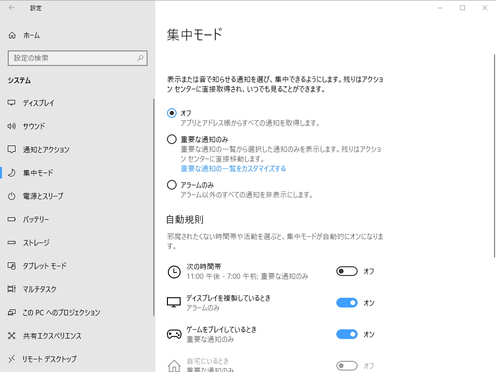The image size is (496, 372).
Task: Enable 重要な通知のみ radio option
Action: tap(171, 139)
